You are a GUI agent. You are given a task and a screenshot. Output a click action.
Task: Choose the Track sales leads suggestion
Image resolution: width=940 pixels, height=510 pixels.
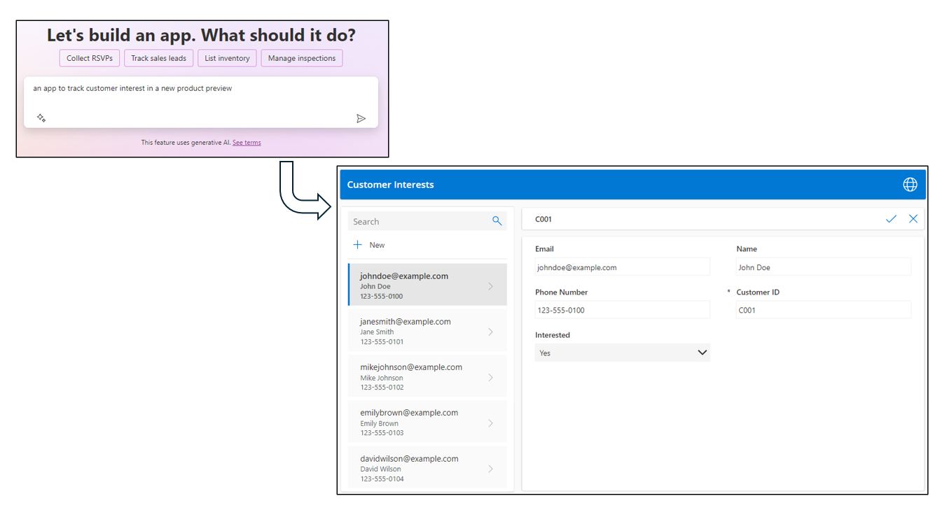158,58
